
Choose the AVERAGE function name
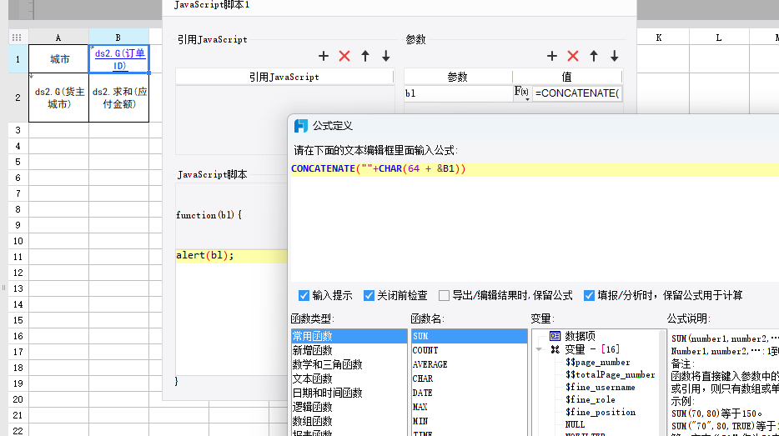tap(469, 364)
